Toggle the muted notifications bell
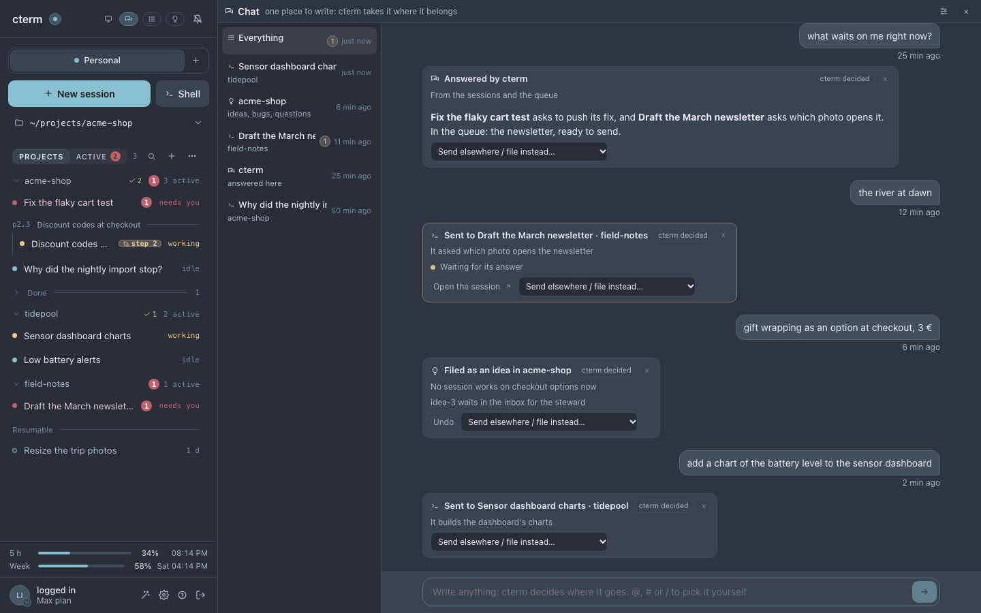The image size is (981, 613). click(x=198, y=19)
